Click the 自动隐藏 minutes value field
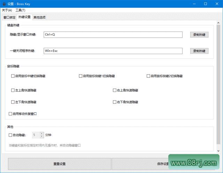Image resolution: width=223 pixels, height=173 pixels. 36,135
